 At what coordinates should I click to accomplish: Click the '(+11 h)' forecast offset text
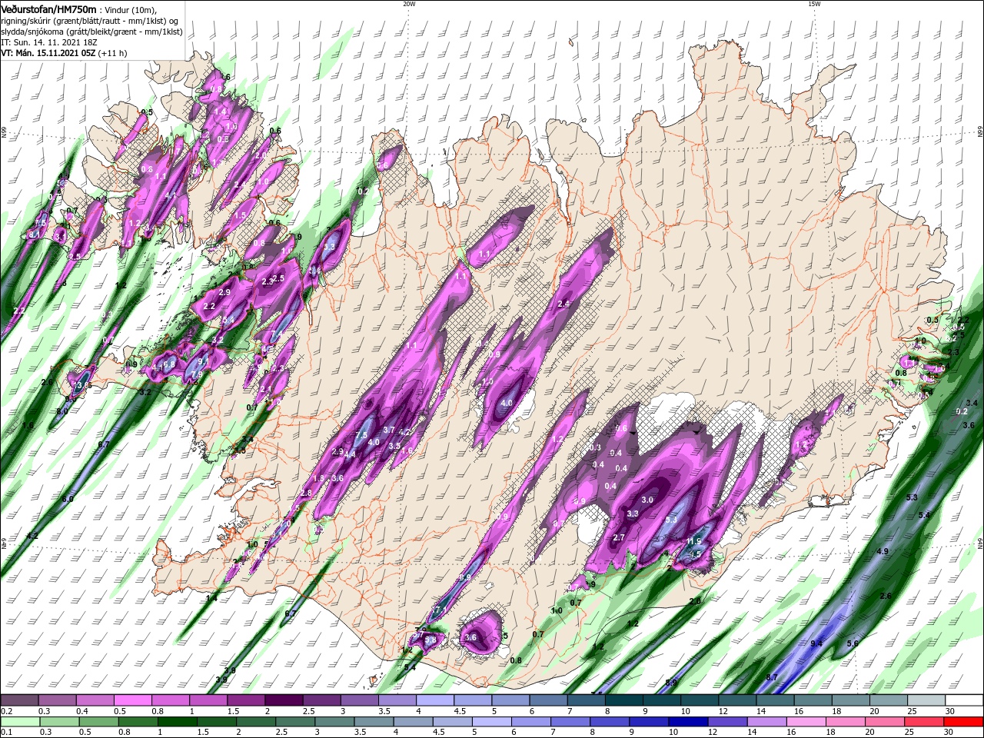(x=113, y=53)
